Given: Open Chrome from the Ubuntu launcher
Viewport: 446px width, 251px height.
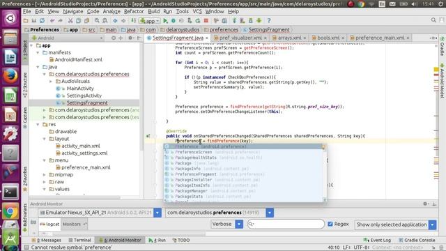Looking at the screenshot, I should pyautogui.click(x=10, y=211).
